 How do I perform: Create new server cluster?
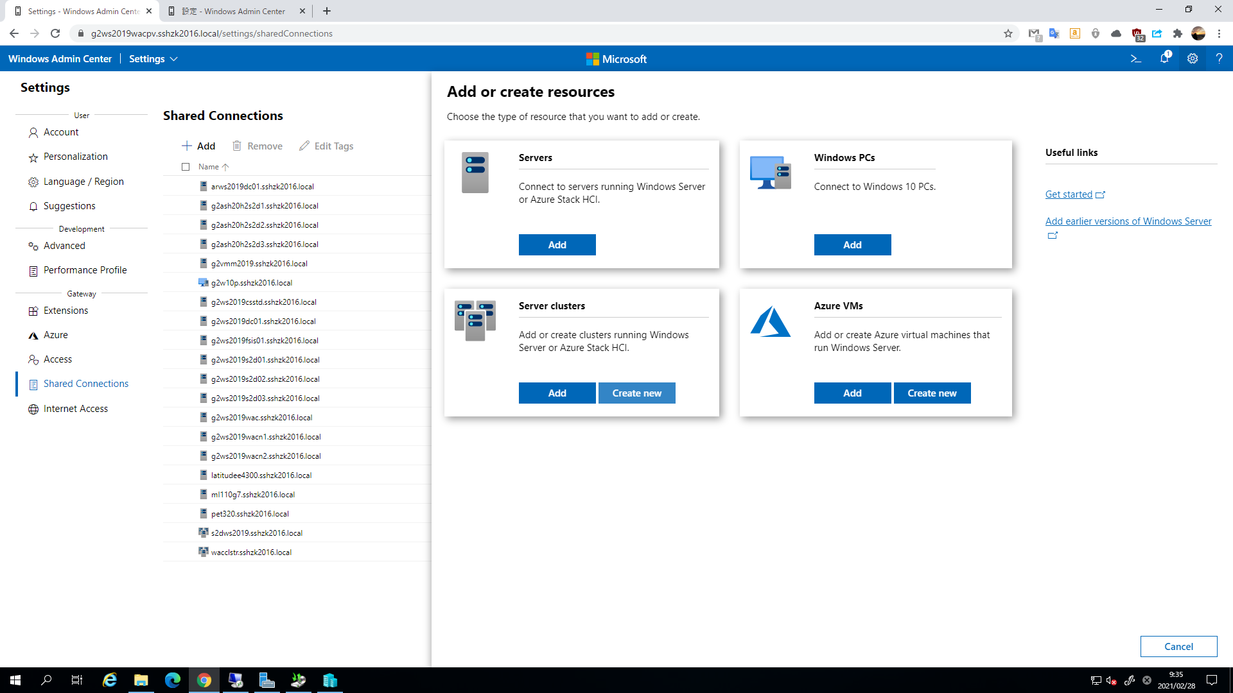tap(636, 393)
